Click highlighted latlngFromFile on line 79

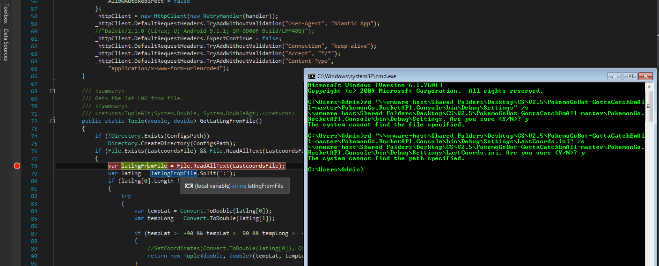[x=173, y=173]
